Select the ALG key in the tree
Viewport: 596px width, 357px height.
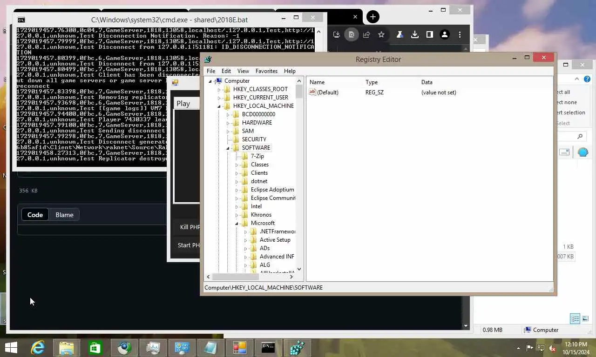click(x=264, y=265)
